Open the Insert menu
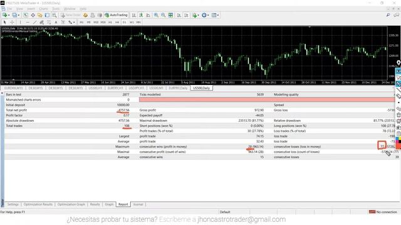Viewport: 401px width, 225px height. click(x=31, y=9)
